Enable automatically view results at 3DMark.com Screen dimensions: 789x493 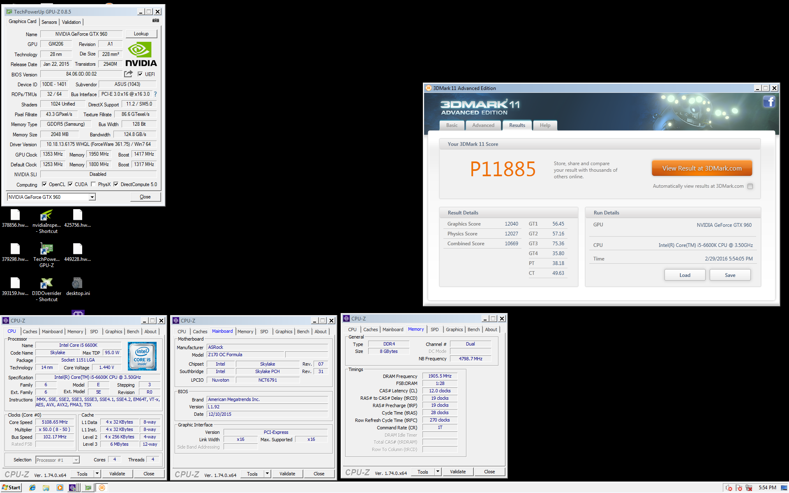[x=750, y=186]
